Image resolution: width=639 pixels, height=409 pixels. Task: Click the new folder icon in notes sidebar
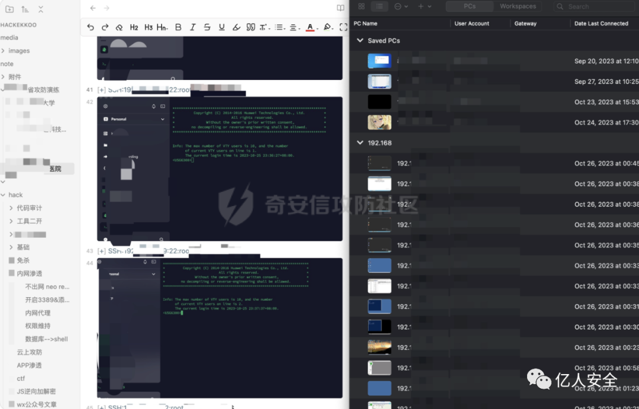coord(9,9)
